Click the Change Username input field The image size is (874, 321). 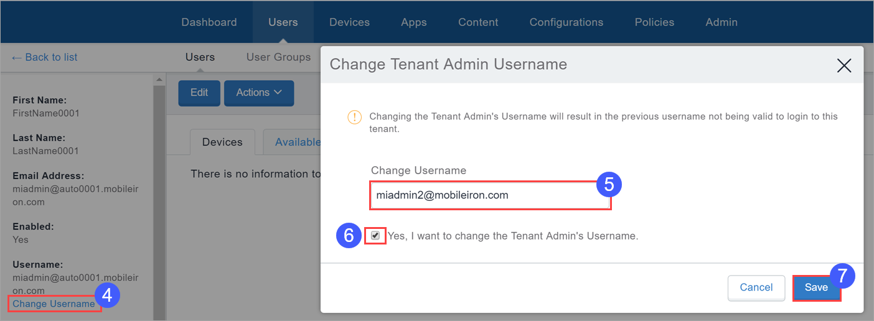[489, 195]
